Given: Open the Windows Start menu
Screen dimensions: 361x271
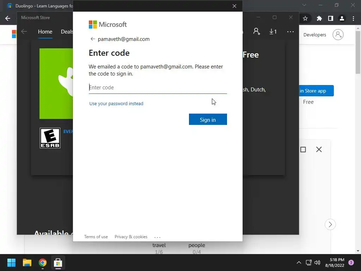Looking at the screenshot, I should click(11, 263).
